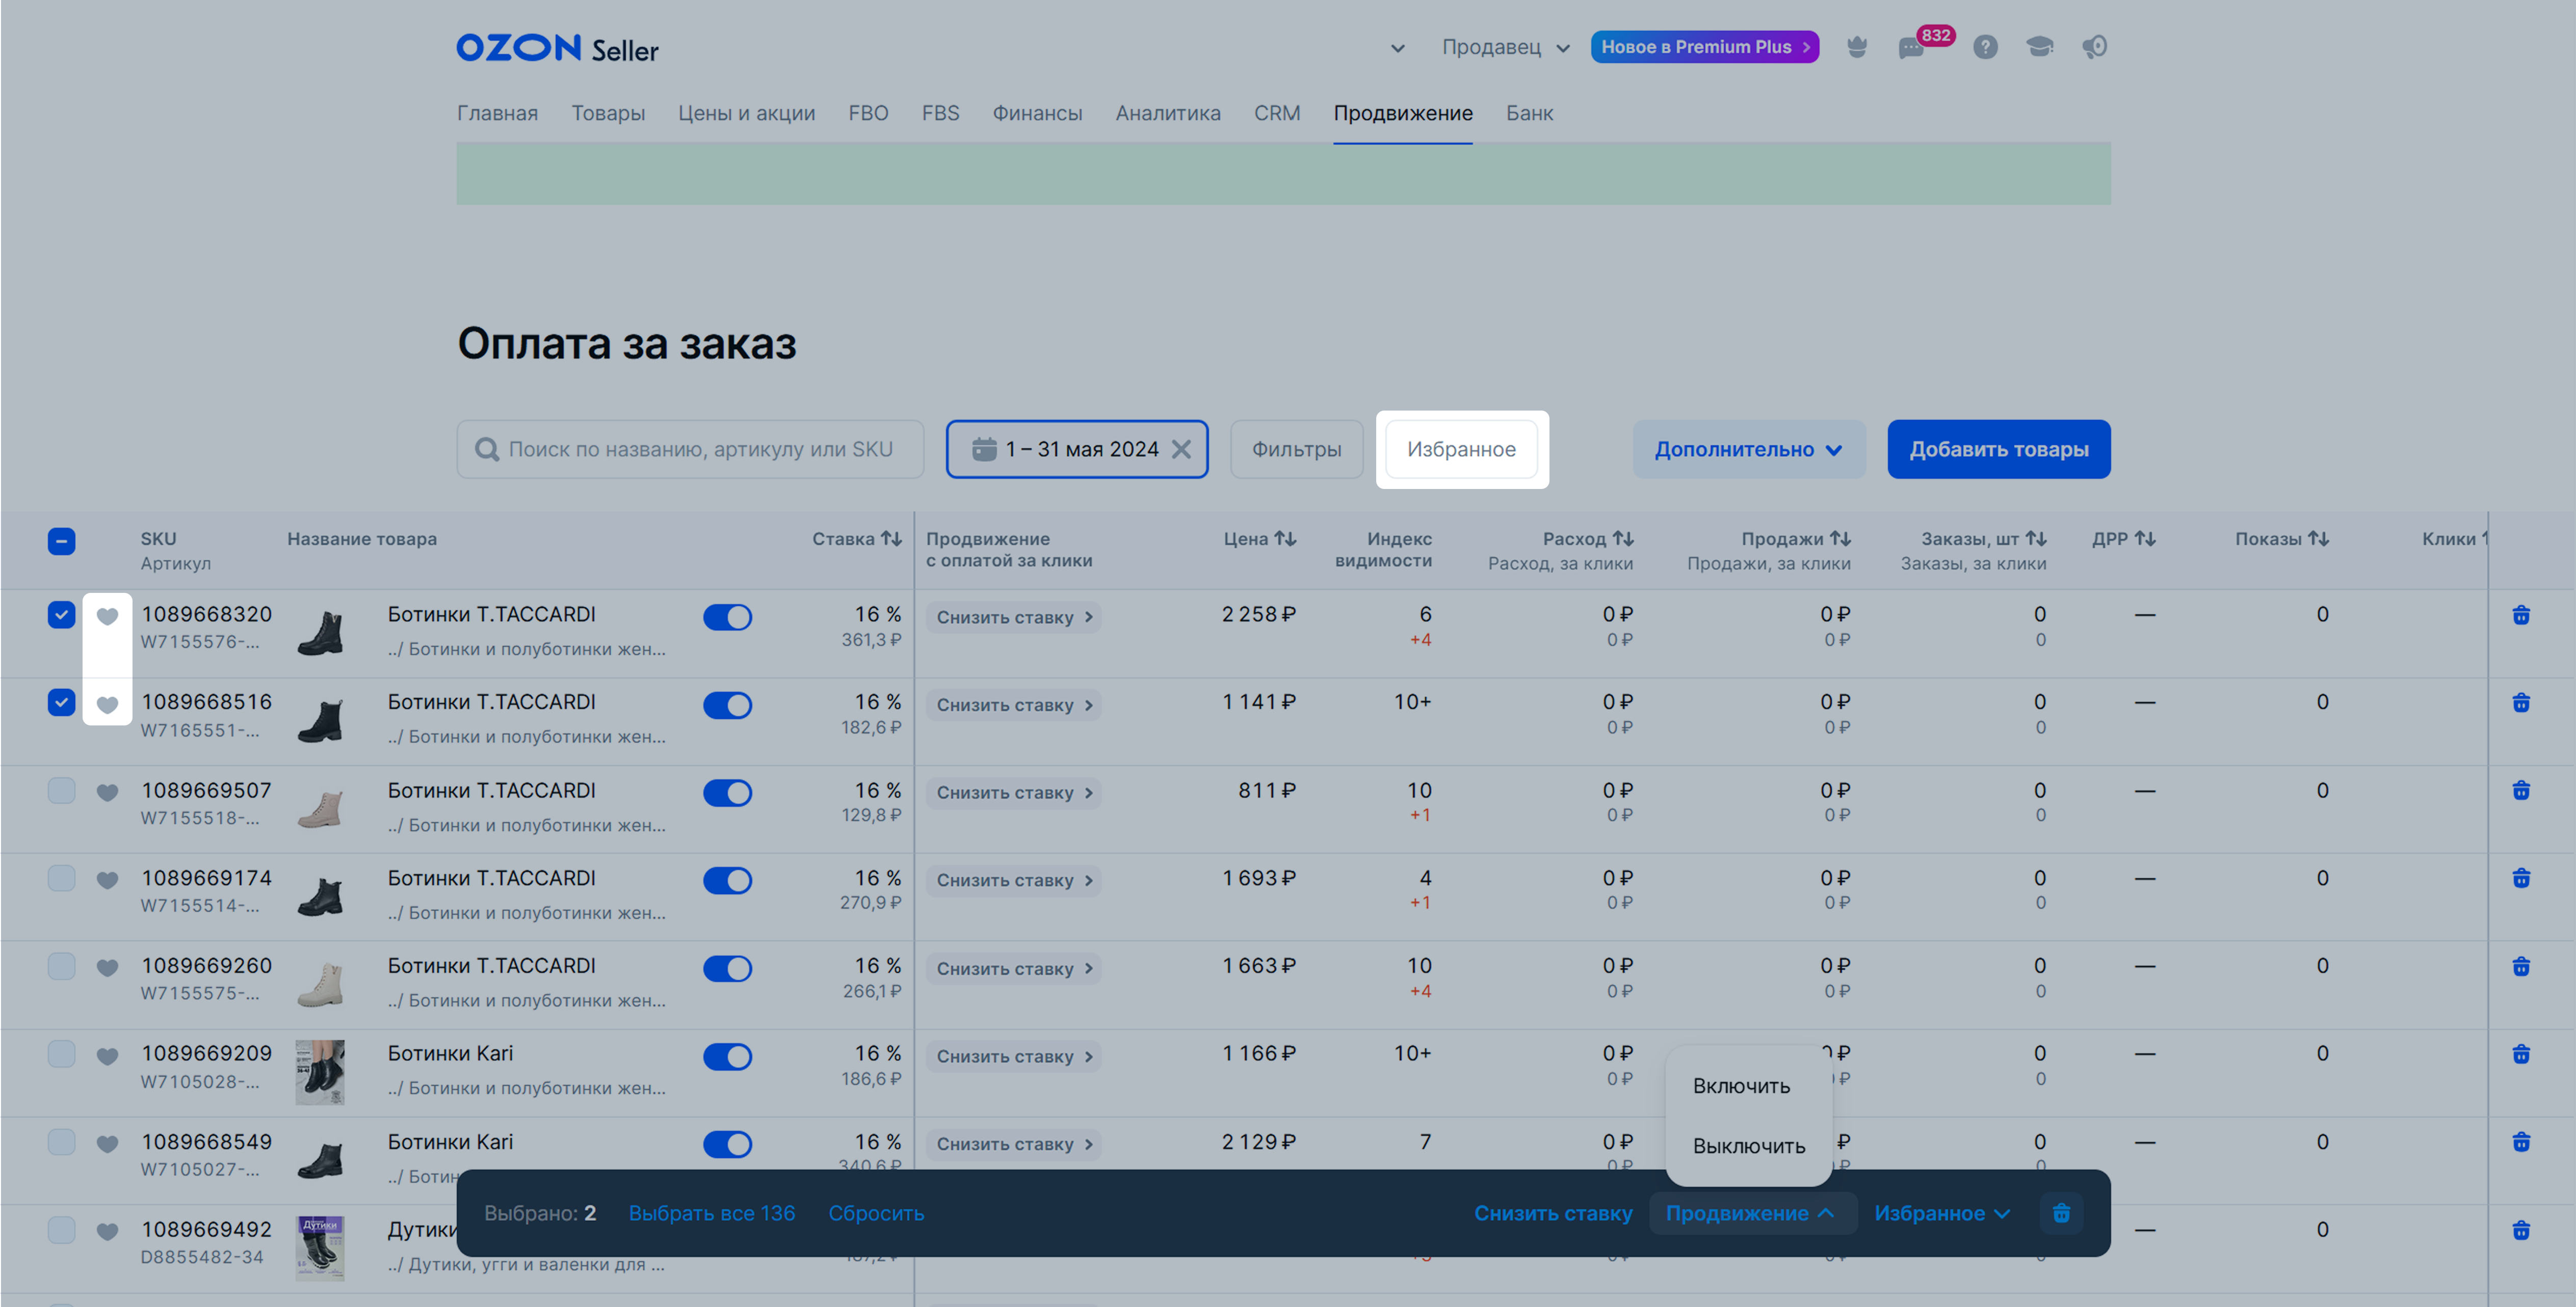Viewport: 2576px width, 1307px height.
Task: Click the heart icon for SKU 1089668516
Action: point(107,704)
